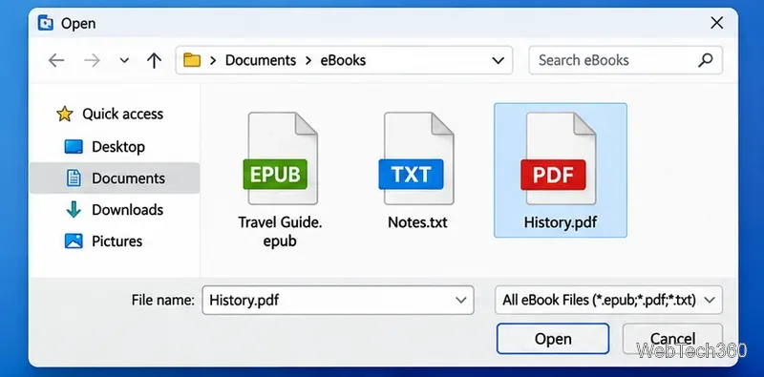Select the TXT file icon
Viewport: 764px width, 377px height.
click(x=415, y=158)
